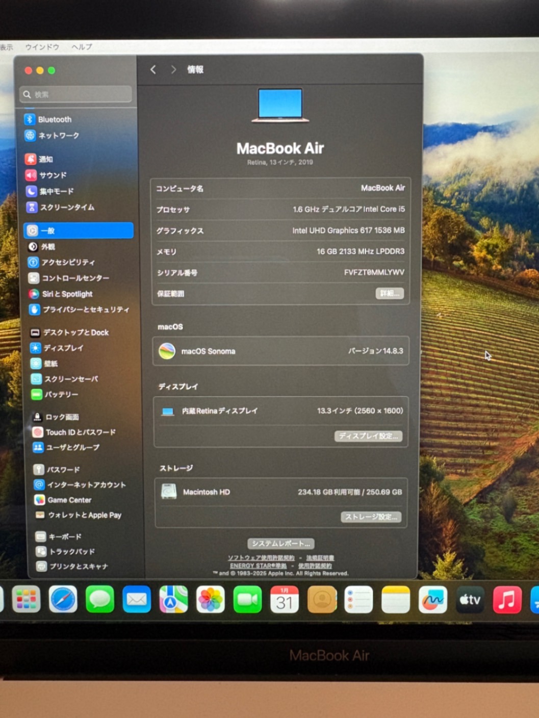Open Notes from the Dock
Screen dimensions: 539x718
click(396, 599)
